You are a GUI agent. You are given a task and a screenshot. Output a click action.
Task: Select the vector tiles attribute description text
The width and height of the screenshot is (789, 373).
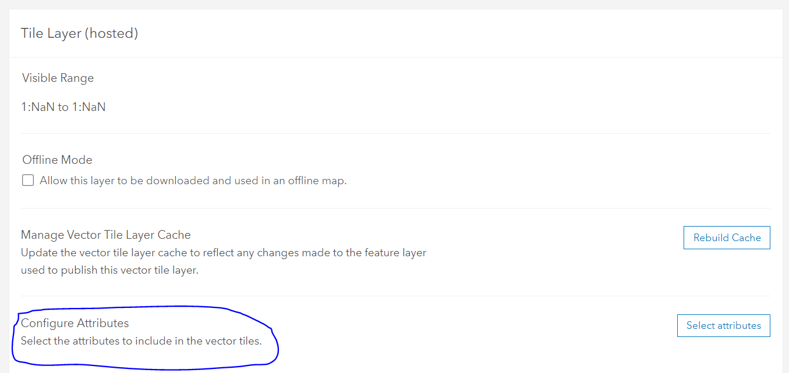click(x=143, y=341)
